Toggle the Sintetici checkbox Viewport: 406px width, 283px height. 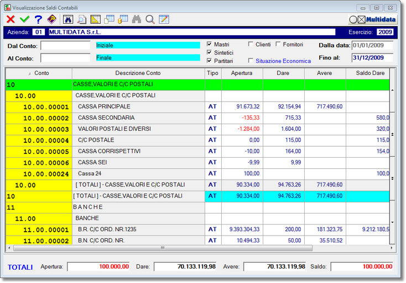209,52
